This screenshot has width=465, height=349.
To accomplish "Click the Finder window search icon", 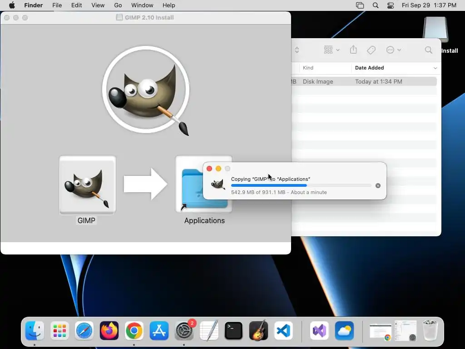I will 429,50.
